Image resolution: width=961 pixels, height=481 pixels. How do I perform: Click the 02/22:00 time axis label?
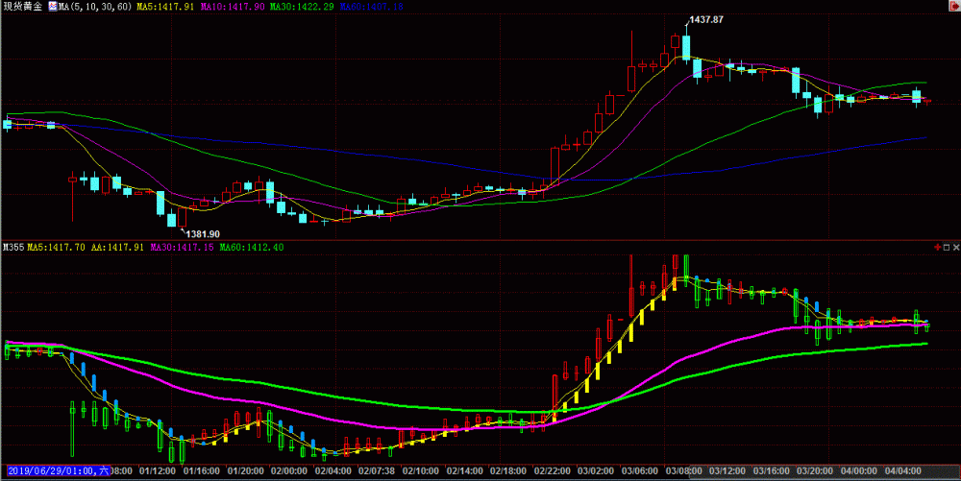[553, 471]
